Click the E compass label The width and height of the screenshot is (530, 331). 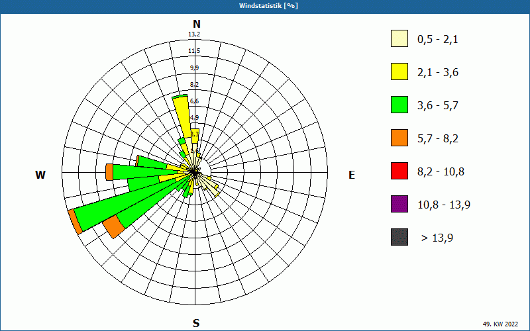pos(352,175)
